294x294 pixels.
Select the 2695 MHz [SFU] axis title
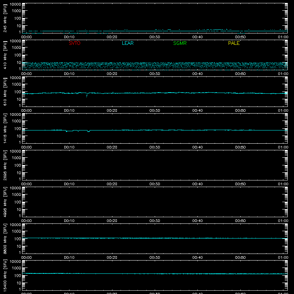(x=5, y=165)
